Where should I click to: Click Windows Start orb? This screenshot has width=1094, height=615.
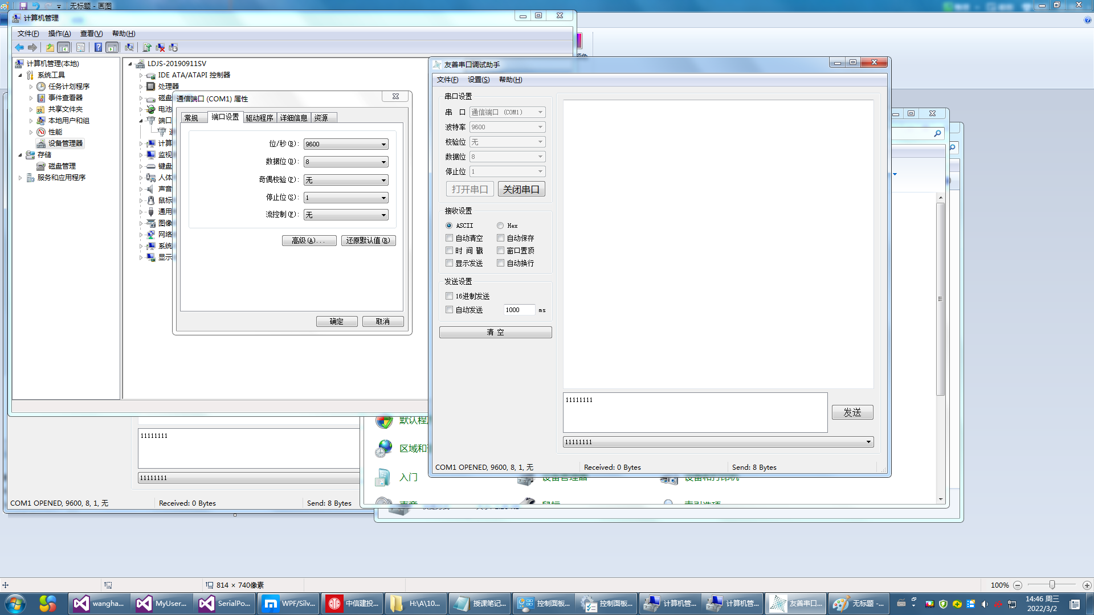15,603
